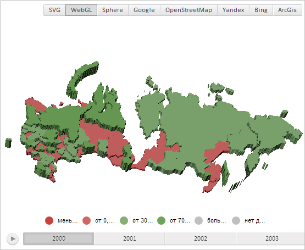Open the ArcGis map tab
Image resolution: width=305 pixels, height=250 pixels.
pos(287,10)
